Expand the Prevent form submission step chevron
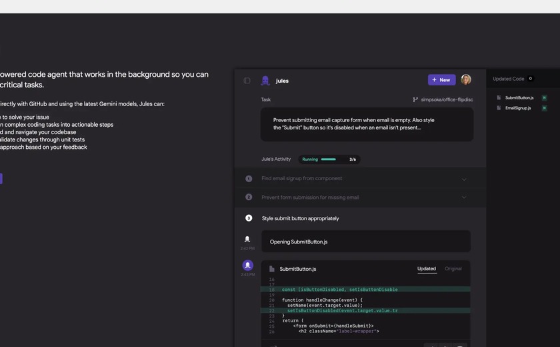560x347 pixels. (464, 198)
